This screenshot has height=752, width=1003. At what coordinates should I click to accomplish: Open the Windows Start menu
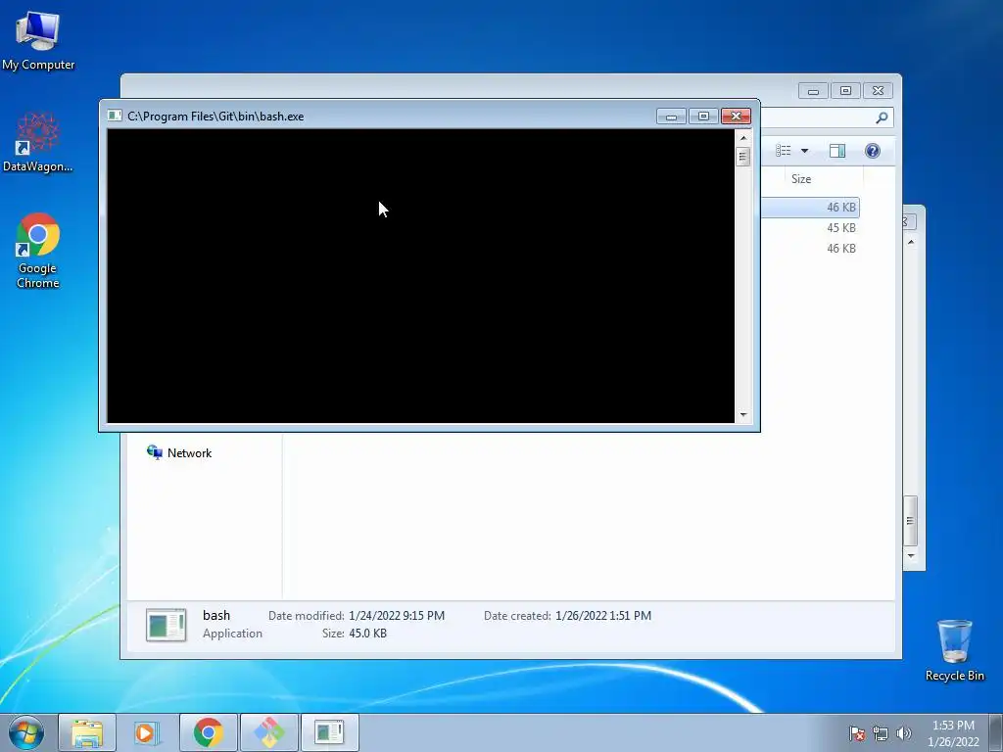point(26,732)
